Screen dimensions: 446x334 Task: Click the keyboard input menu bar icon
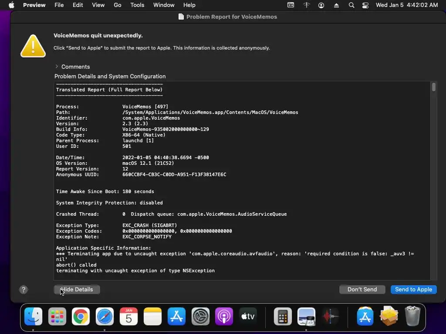[x=291, y=5]
